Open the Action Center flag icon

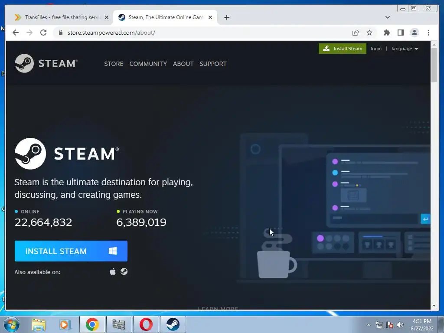coord(390,325)
